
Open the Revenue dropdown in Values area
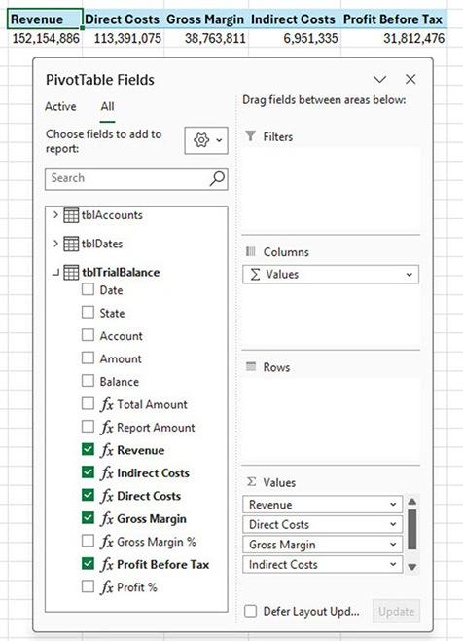click(393, 505)
